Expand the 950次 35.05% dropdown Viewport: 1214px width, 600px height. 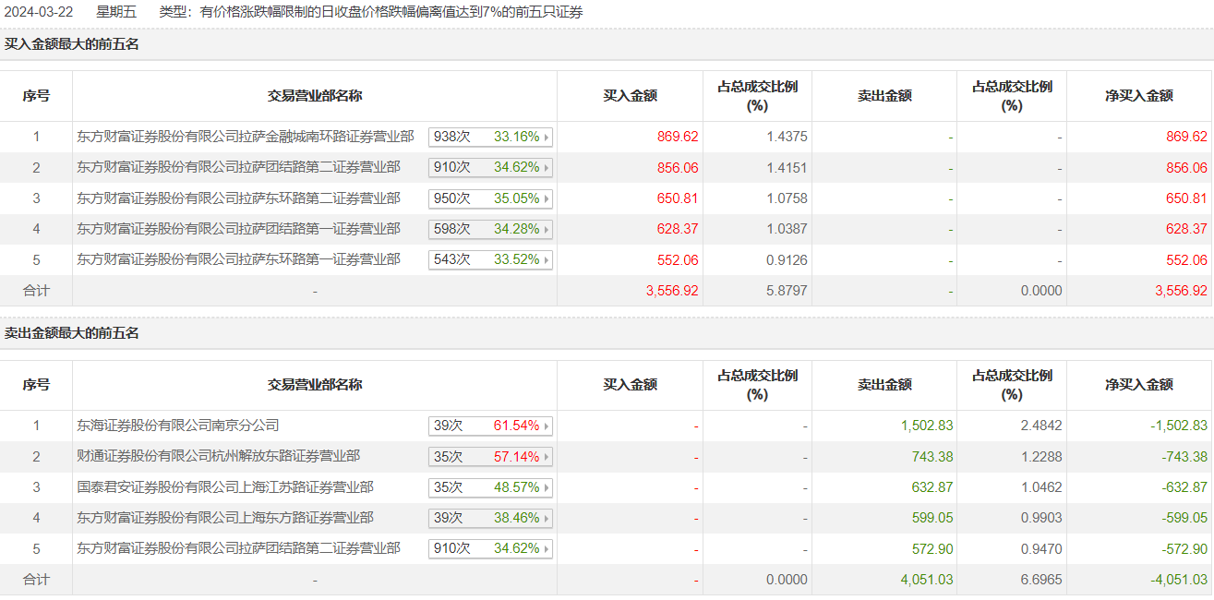[490, 198]
